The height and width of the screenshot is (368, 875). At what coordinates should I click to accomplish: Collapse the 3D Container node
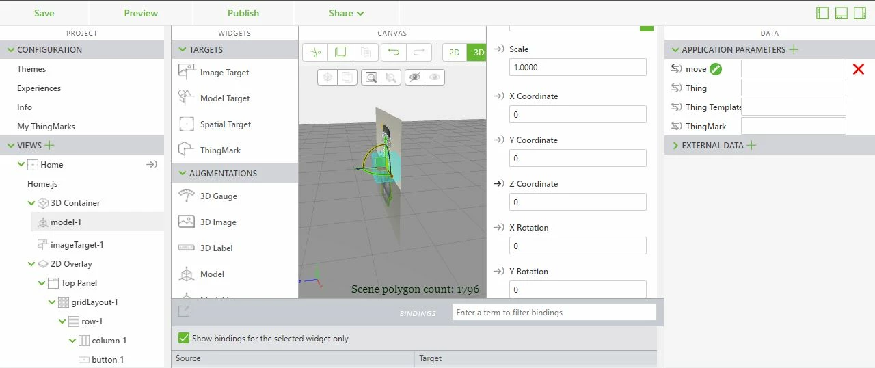tap(31, 202)
